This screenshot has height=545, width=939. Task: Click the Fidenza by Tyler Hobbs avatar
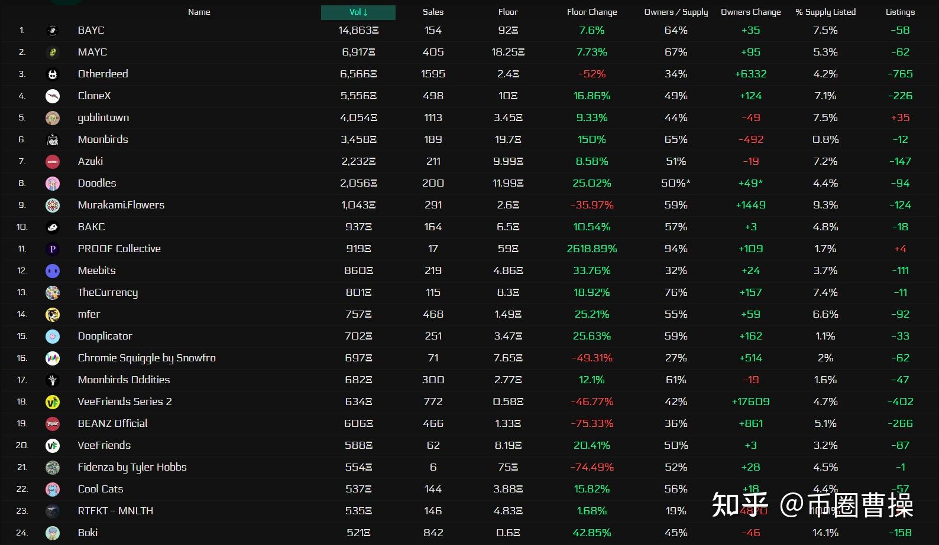pyautogui.click(x=53, y=468)
